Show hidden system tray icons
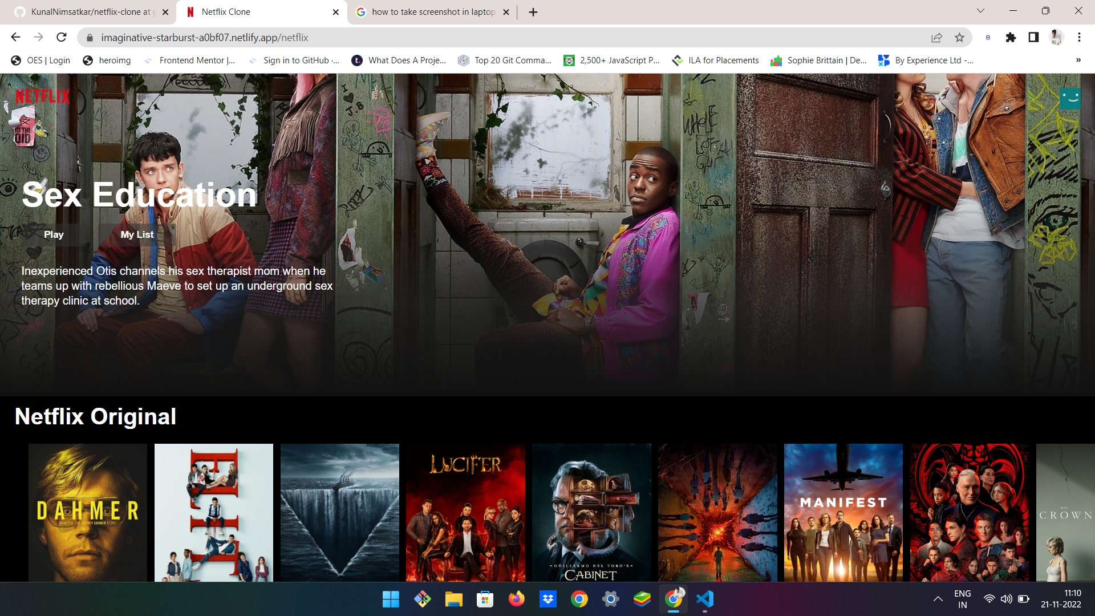The width and height of the screenshot is (1095, 616). tap(938, 599)
